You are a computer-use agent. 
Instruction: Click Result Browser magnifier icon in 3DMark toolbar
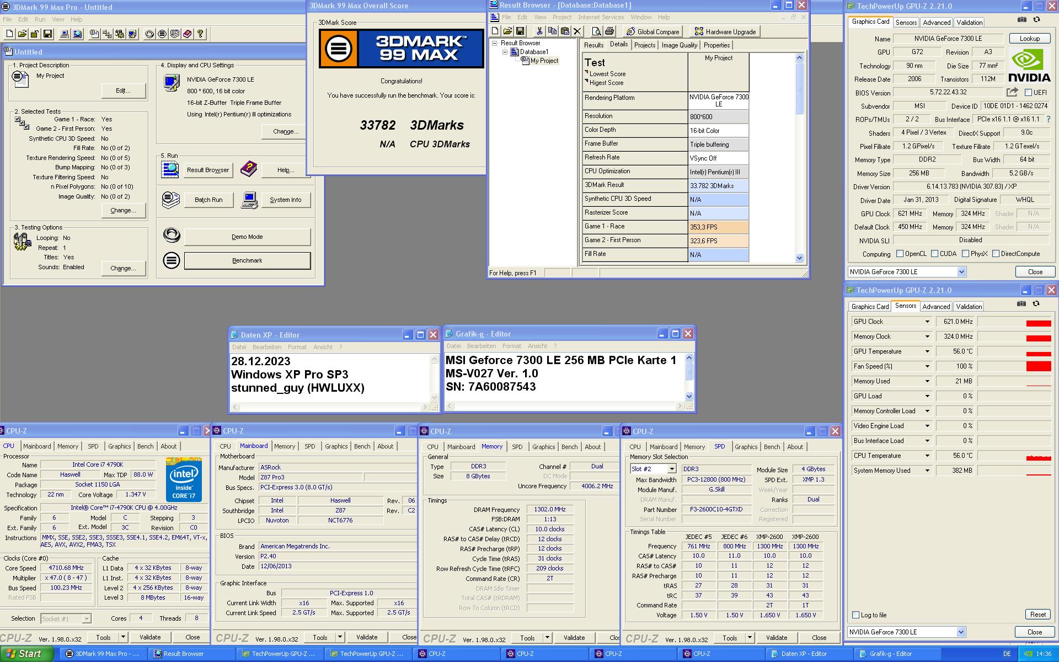pyautogui.click(x=78, y=34)
